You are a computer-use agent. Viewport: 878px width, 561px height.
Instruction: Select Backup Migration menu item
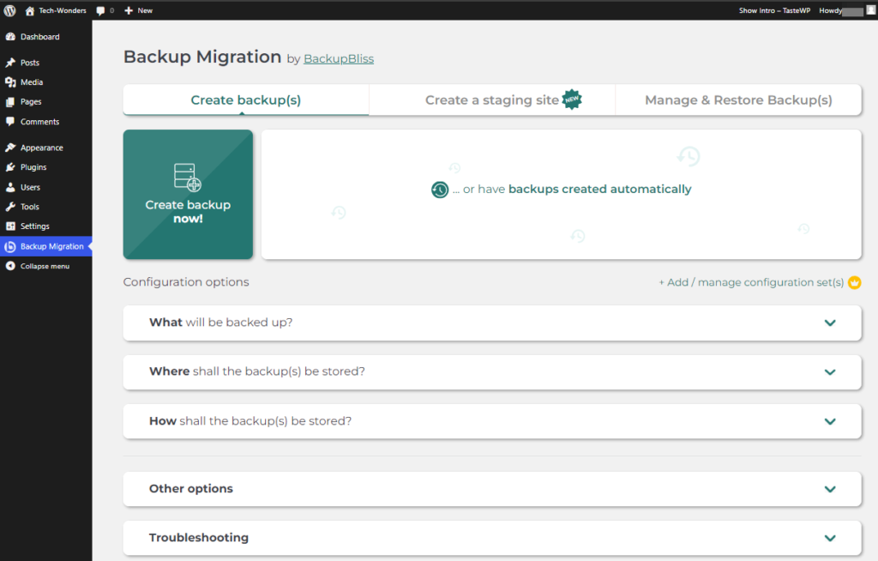coord(46,246)
